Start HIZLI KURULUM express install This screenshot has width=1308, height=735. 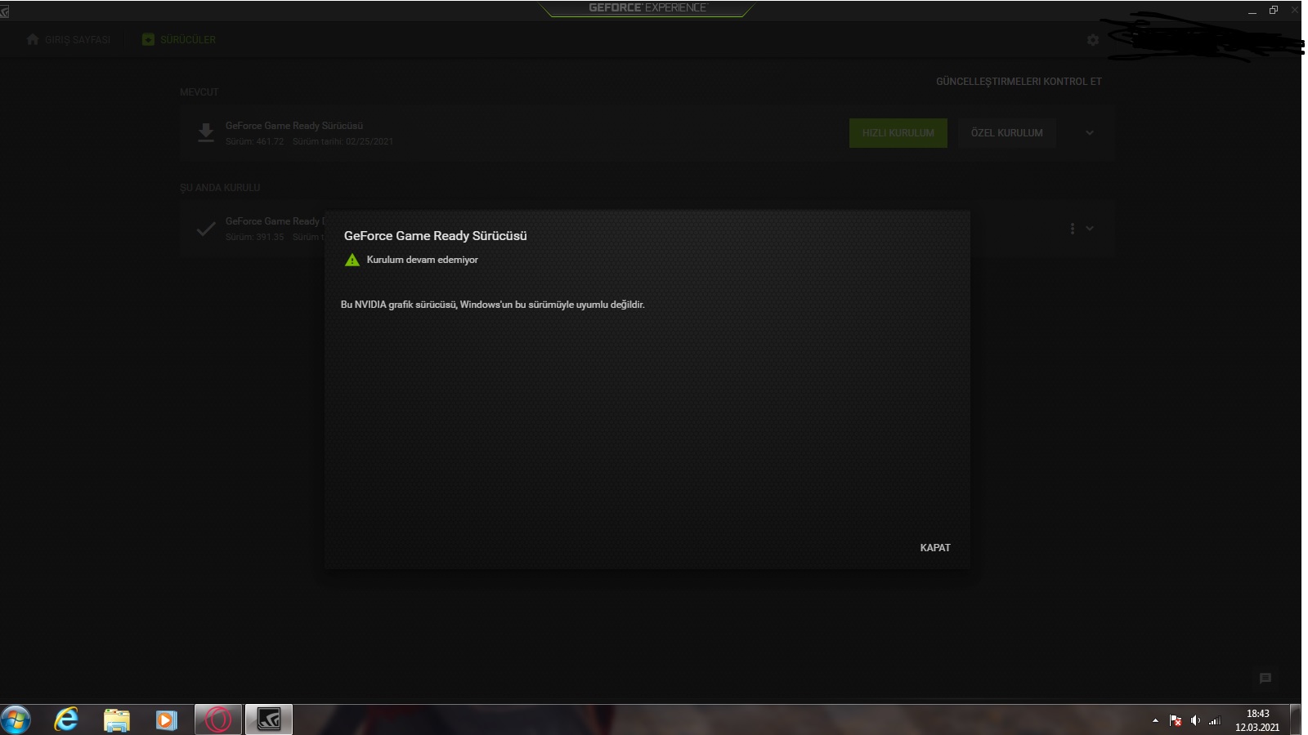(x=898, y=133)
